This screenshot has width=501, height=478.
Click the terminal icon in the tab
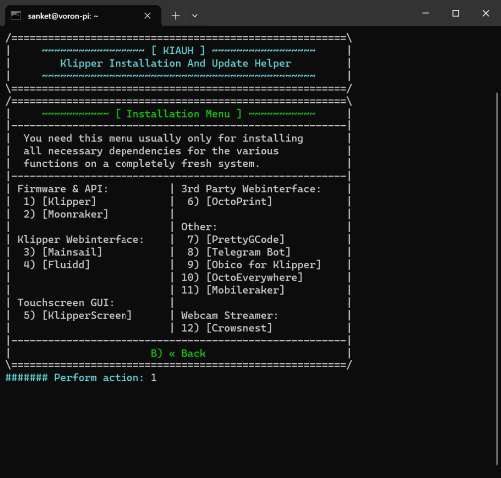(16, 16)
